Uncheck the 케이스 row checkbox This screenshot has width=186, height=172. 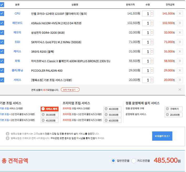[2, 51]
